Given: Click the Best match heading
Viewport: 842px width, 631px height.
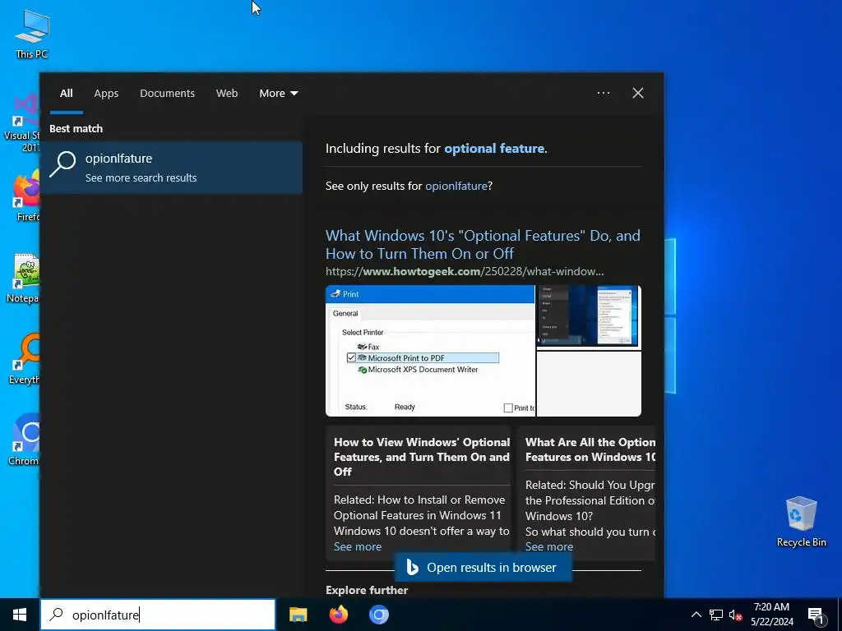Looking at the screenshot, I should pos(76,129).
